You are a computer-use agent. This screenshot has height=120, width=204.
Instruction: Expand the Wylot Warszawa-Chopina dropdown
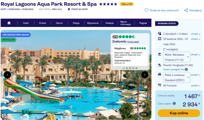click(177, 57)
